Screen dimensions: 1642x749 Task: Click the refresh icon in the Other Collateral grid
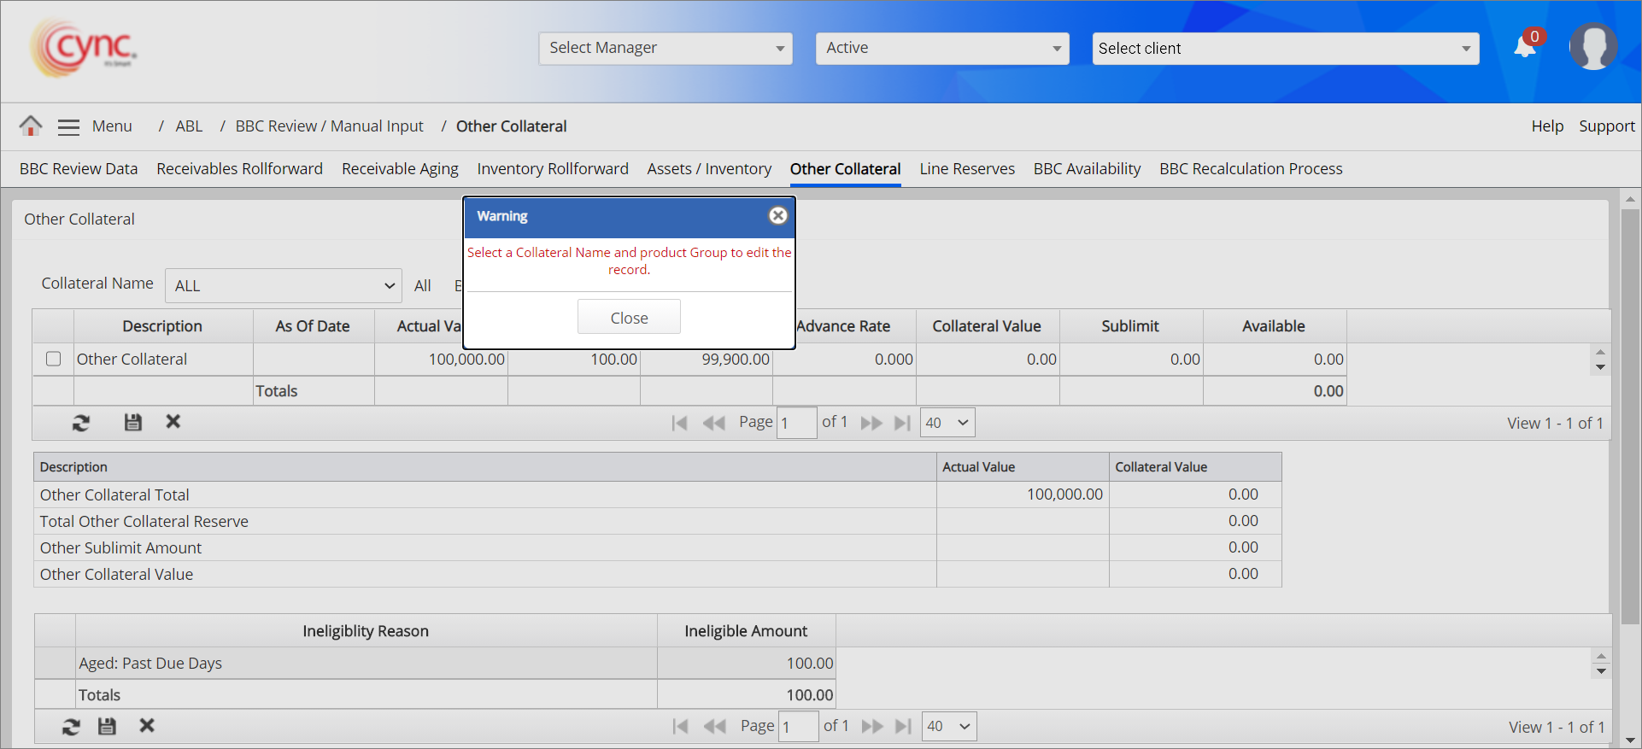click(x=81, y=423)
